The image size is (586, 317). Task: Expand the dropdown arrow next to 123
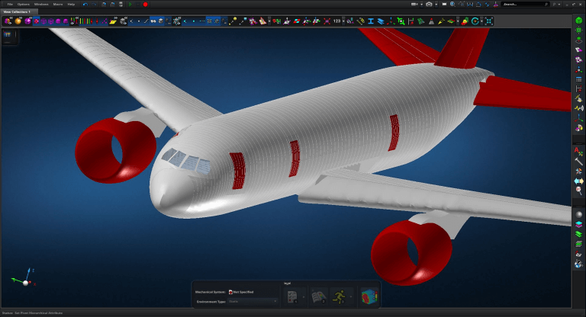click(343, 21)
